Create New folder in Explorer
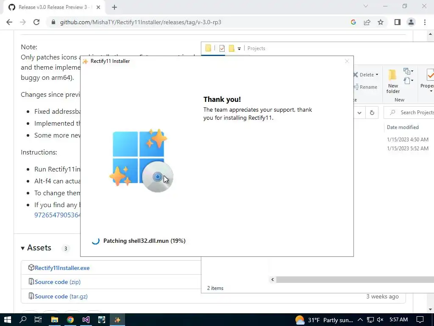This screenshot has width=434, height=326. [x=393, y=81]
